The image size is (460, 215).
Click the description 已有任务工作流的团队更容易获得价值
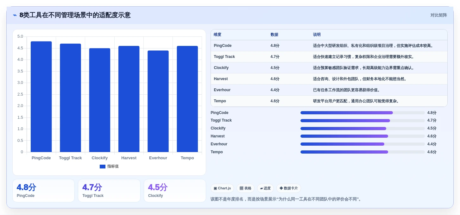347,90
